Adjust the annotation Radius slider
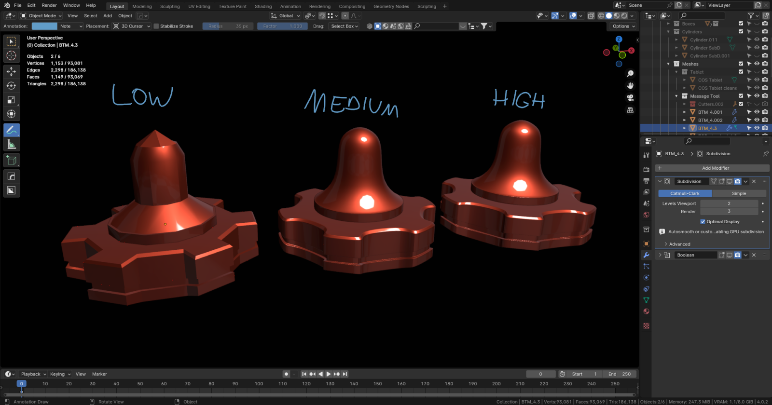 [228, 26]
